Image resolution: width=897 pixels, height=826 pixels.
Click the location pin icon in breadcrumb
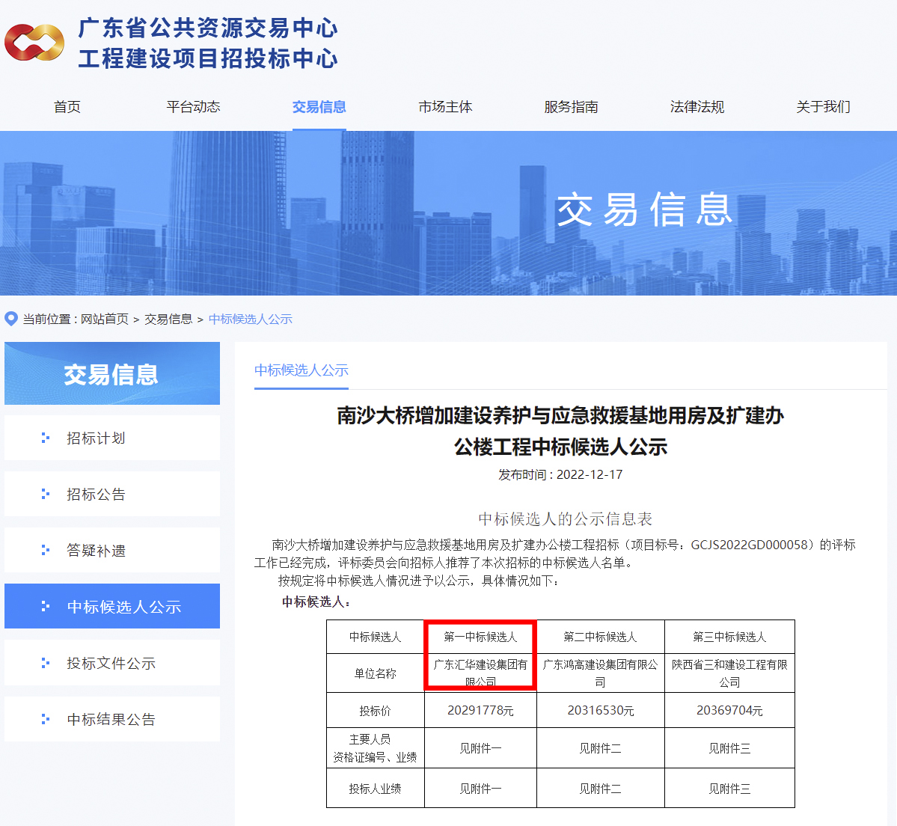click(x=11, y=319)
